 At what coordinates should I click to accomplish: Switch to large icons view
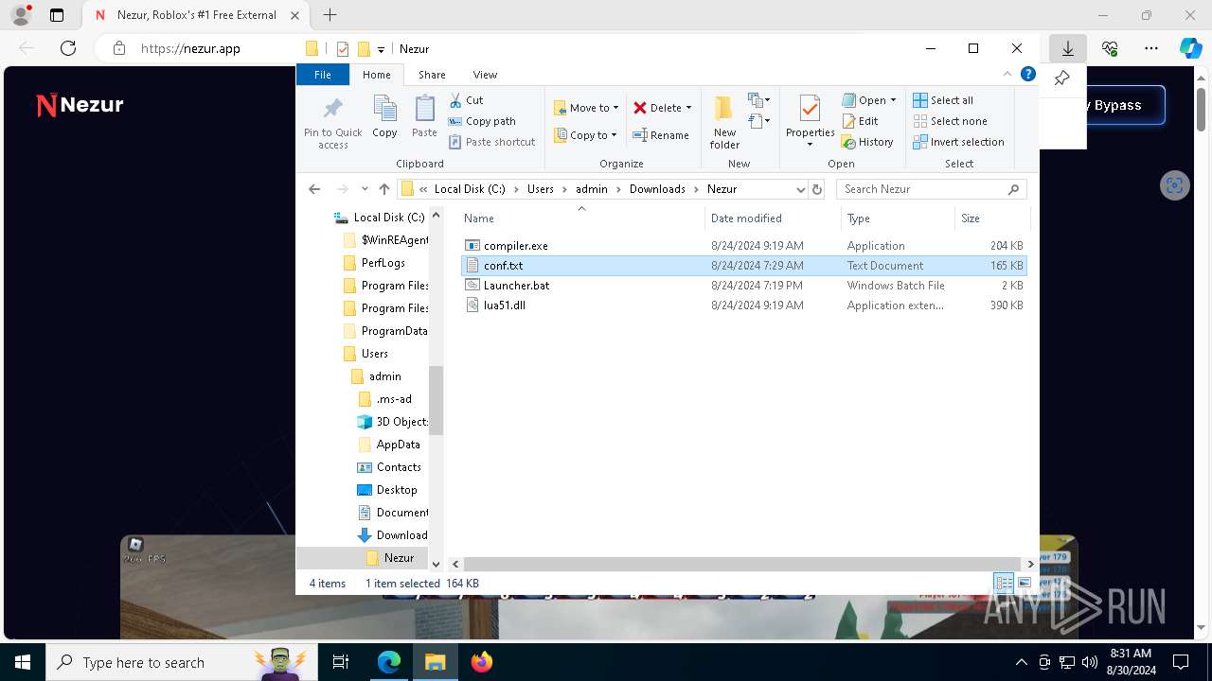1024,584
